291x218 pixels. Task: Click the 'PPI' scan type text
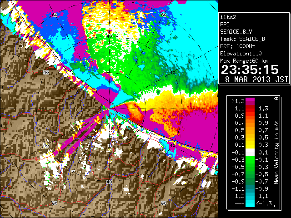pos(225,25)
